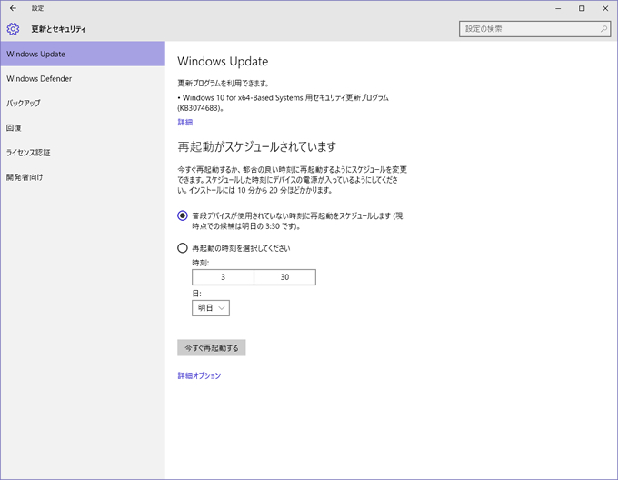Open 詳細オプション link

pyautogui.click(x=199, y=375)
